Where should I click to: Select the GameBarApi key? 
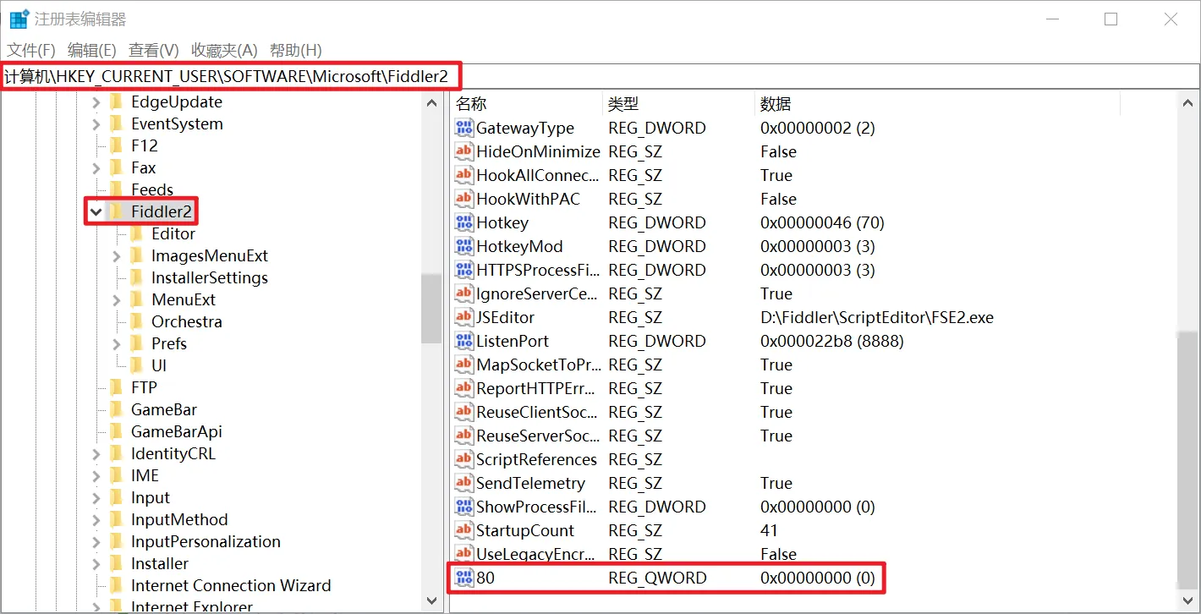click(x=176, y=431)
